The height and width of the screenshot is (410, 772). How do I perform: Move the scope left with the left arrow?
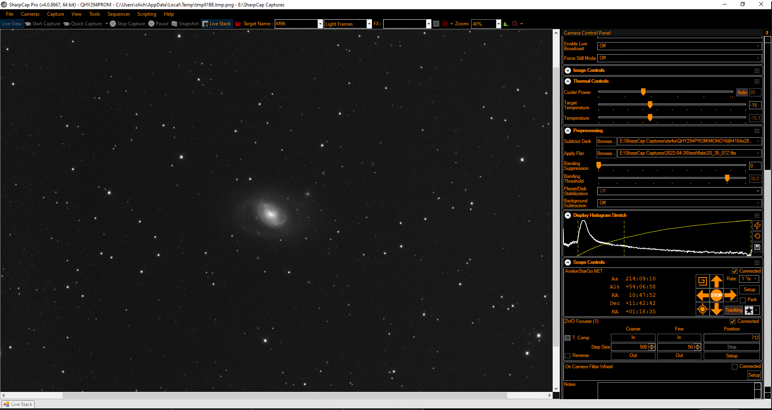(703, 295)
